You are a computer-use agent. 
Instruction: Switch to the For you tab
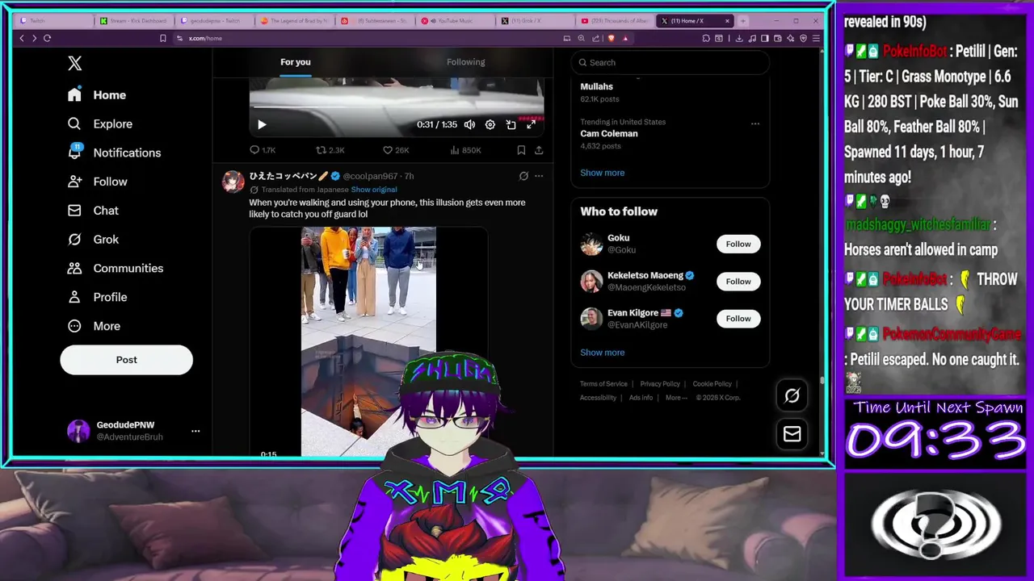coord(295,62)
